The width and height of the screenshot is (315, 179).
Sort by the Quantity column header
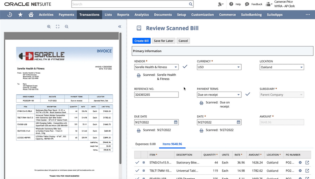(210, 155)
